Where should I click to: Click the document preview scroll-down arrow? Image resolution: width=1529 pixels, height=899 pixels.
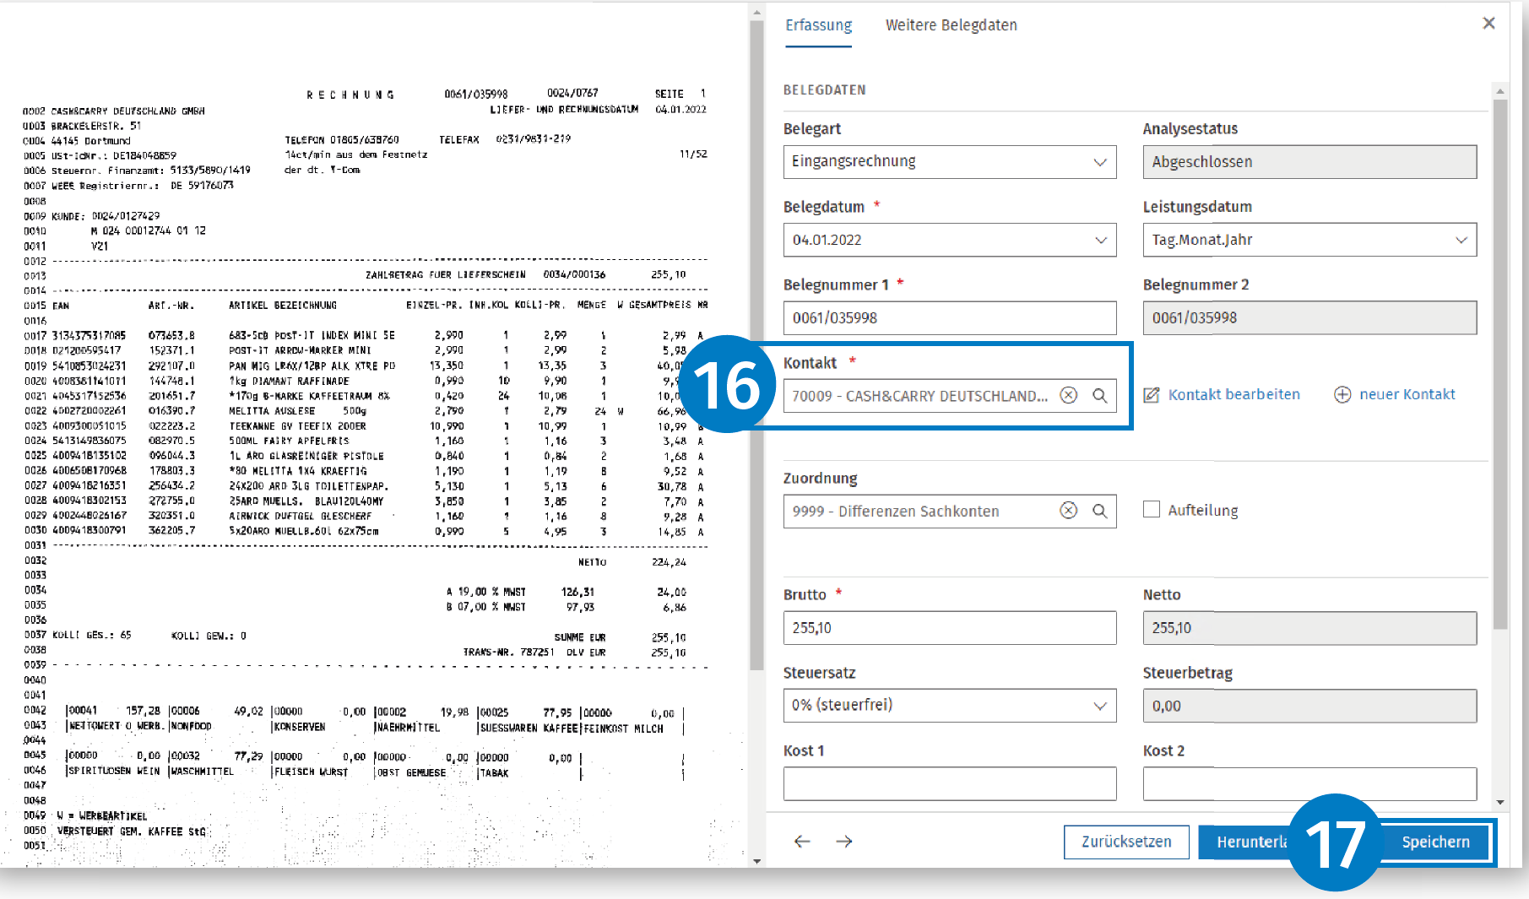click(x=756, y=861)
